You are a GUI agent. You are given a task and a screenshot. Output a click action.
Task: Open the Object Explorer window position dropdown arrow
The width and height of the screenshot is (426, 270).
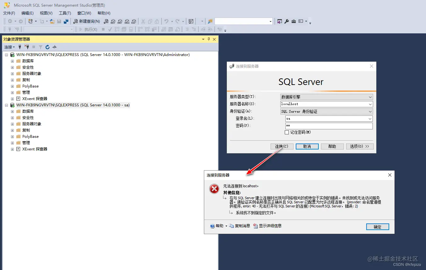[x=203, y=39]
